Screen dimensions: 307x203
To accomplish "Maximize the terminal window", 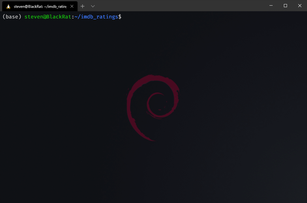I will tap(285, 6).
